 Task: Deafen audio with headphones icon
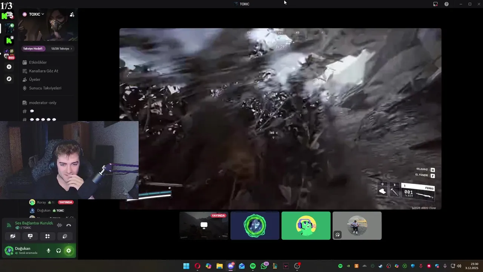tap(58, 250)
